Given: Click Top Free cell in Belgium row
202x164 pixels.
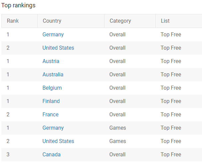Looking at the screenshot, I should tap(171, 88).
